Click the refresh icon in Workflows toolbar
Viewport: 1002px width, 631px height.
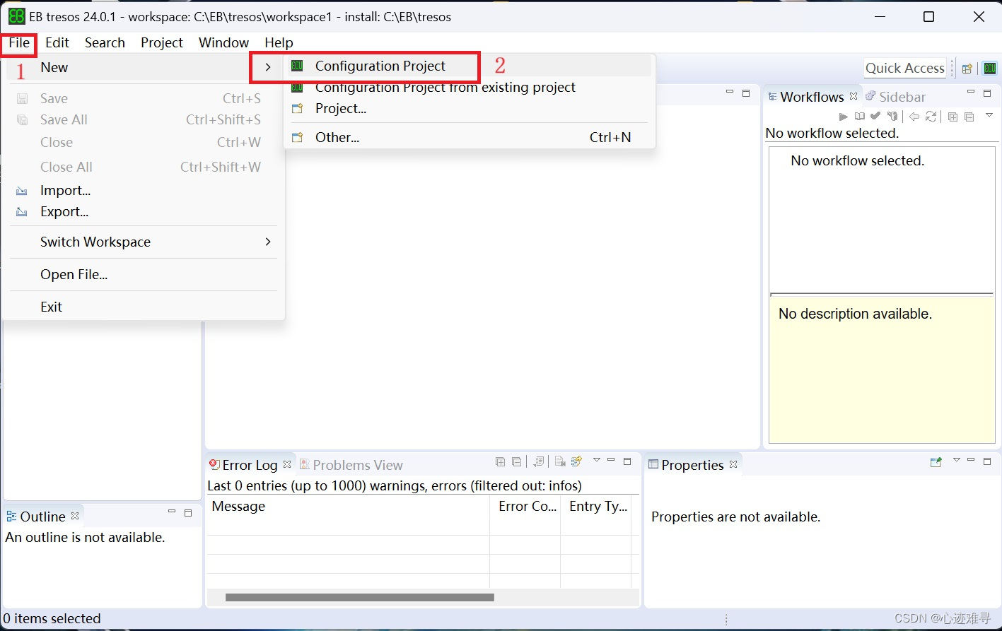[931, 117]
